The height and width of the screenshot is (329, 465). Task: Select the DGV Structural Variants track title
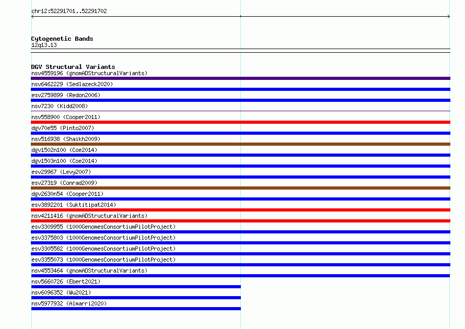click(x=73, y=67)
